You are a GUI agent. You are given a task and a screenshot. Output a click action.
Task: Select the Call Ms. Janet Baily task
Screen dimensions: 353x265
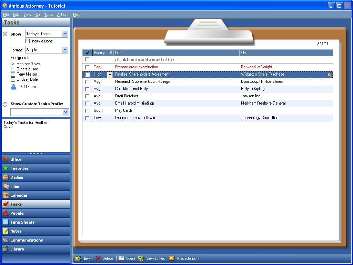point(131,89)
